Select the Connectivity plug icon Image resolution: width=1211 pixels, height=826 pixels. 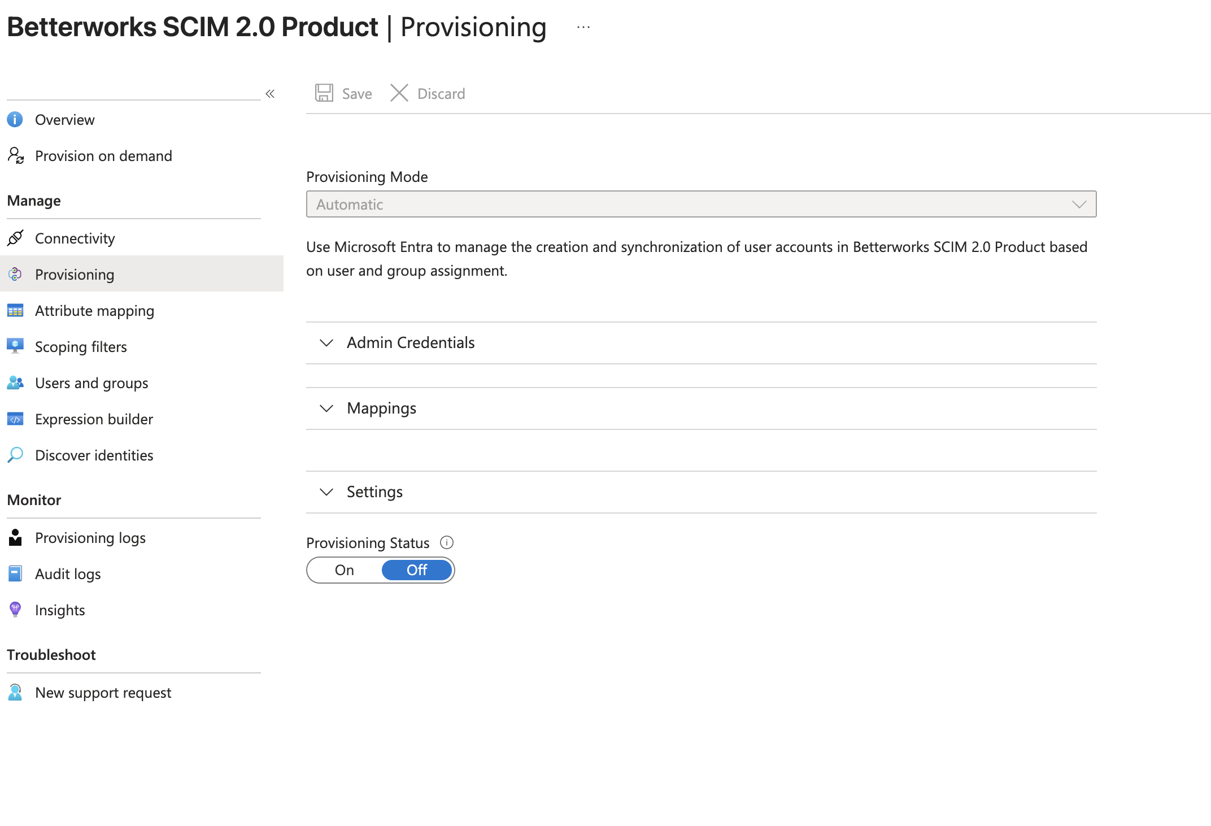pyautogui.click(x=15, y=238)
